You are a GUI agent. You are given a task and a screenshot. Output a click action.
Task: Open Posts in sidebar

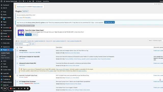5,12
